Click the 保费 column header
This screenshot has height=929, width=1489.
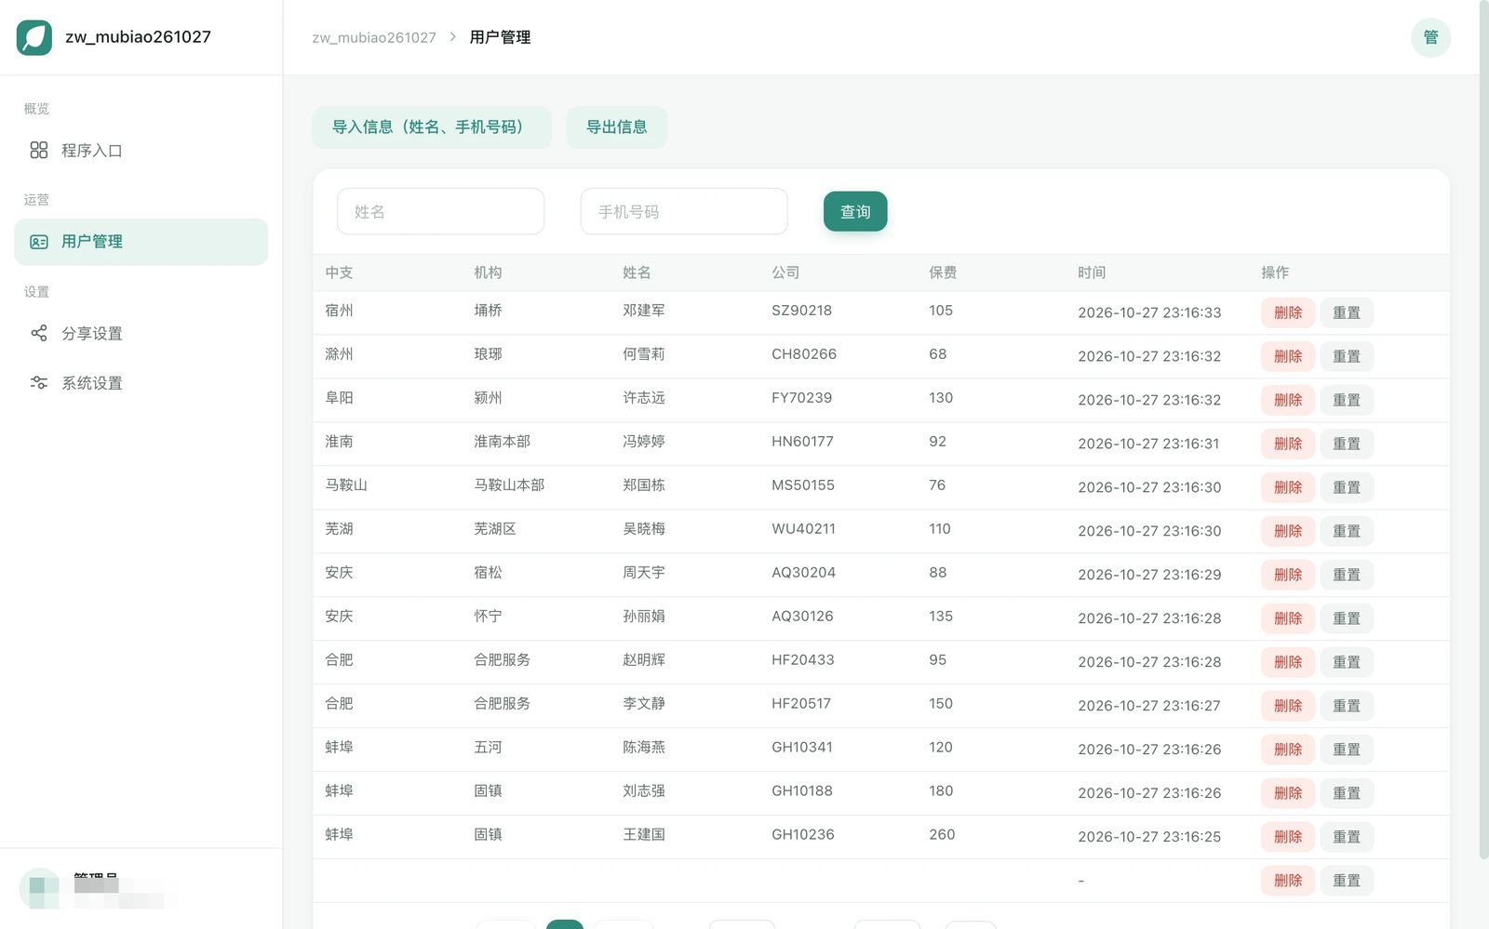943,272
